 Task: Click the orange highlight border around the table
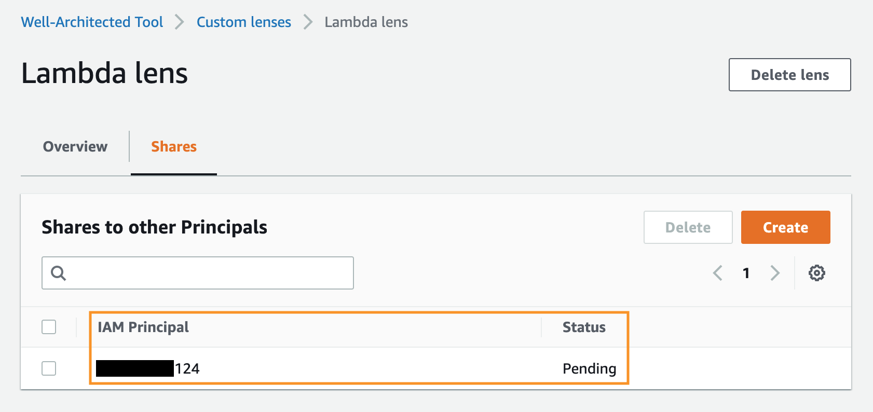click(x=359, y=311)
